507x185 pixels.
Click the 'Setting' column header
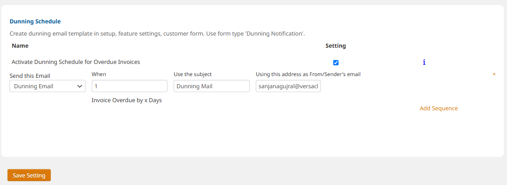pos(335,46)
